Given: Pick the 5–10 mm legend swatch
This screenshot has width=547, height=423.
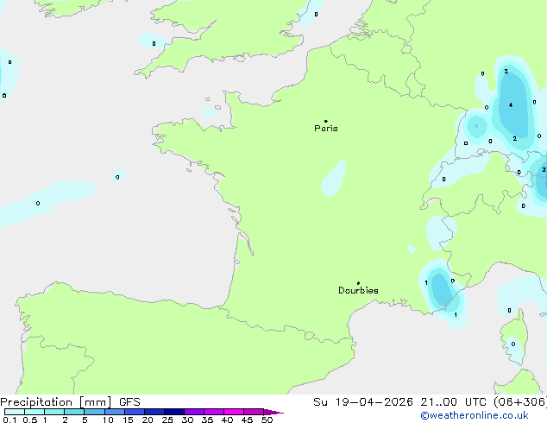Looking at the screenshot, I should click(94, 412).
